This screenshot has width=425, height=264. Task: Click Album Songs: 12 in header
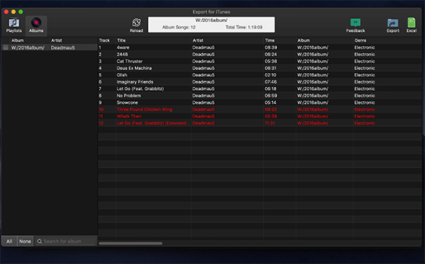point(179,28)
